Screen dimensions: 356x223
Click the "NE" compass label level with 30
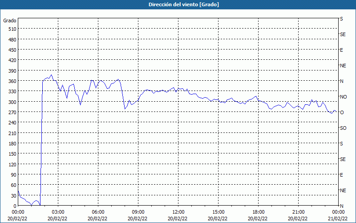point(343,190)
